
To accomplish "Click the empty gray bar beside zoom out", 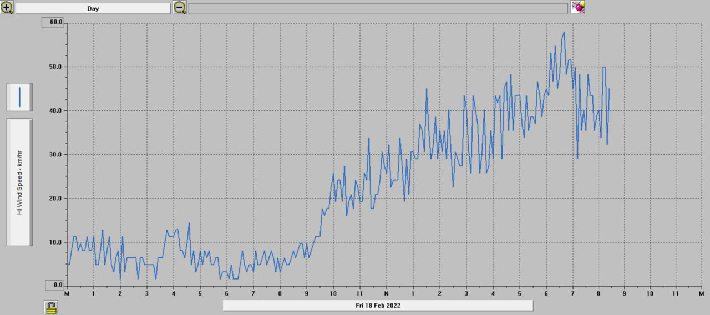I will 378,8.
